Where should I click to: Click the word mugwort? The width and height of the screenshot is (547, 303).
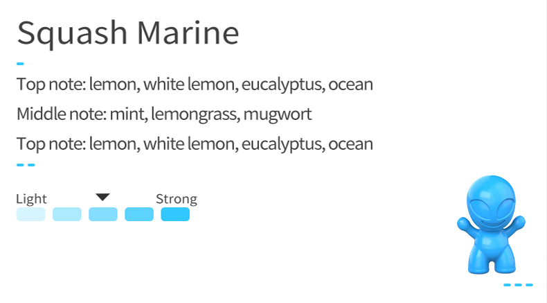[x=278, y=115]
